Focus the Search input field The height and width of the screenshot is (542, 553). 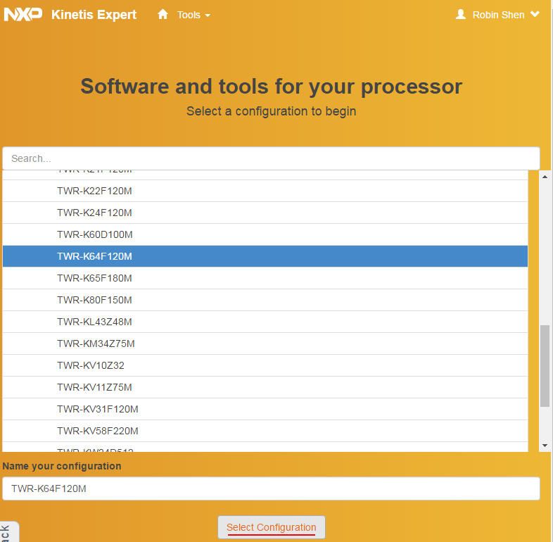(271, 158)
